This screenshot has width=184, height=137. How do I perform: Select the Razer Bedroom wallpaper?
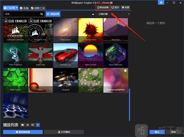click(116, 55)
